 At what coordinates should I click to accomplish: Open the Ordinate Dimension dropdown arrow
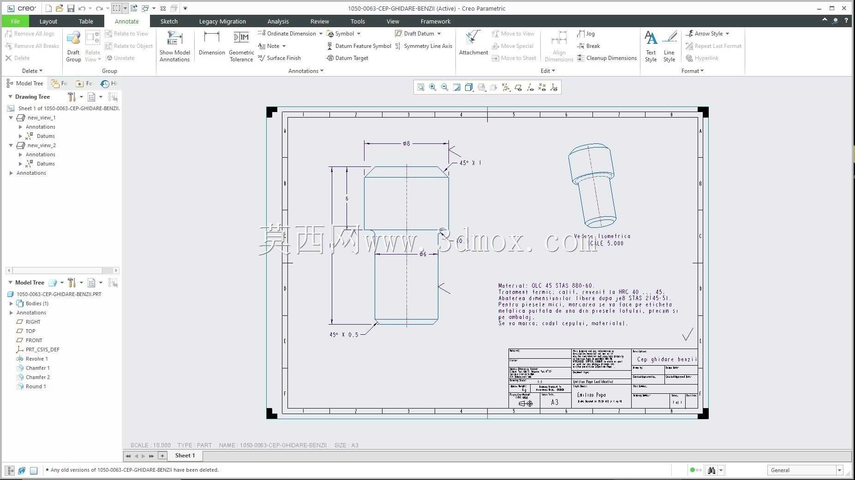click(x=320, y=34)
